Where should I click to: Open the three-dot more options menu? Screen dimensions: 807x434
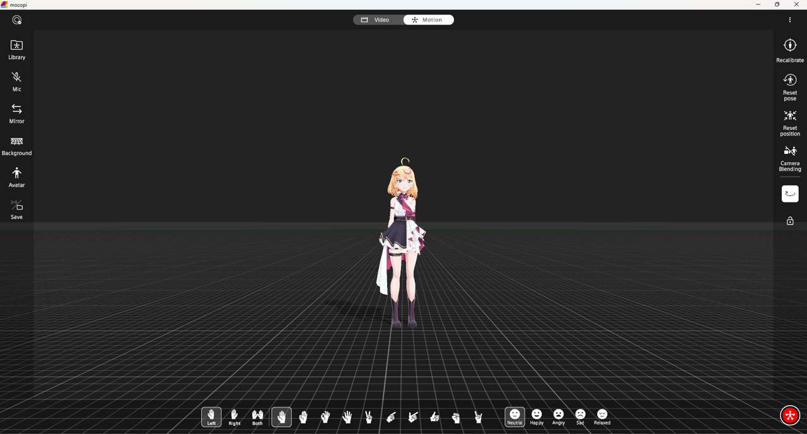(789, 20)
